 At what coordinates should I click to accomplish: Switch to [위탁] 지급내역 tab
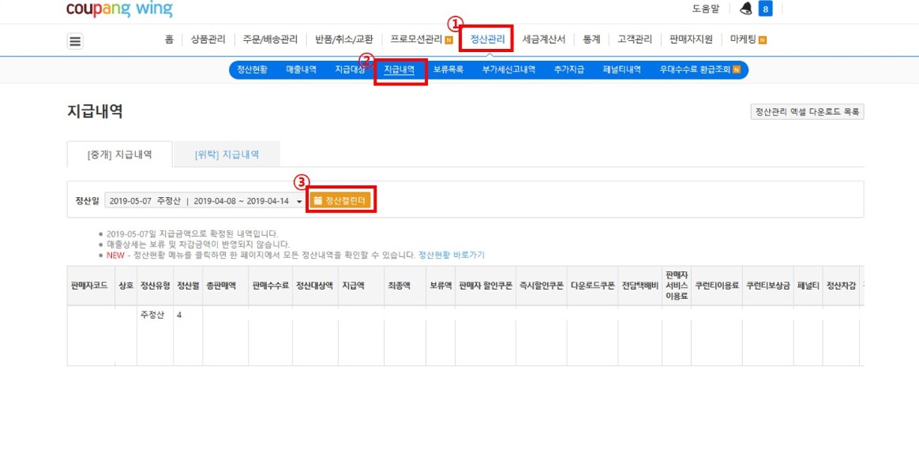227,155
